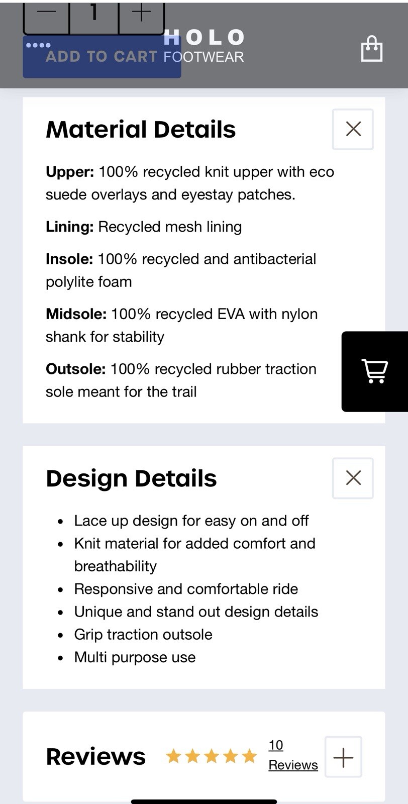Tap the Outsole material description text
The width and height of the screenshot is (408, 804).
(x=181, y=380)
